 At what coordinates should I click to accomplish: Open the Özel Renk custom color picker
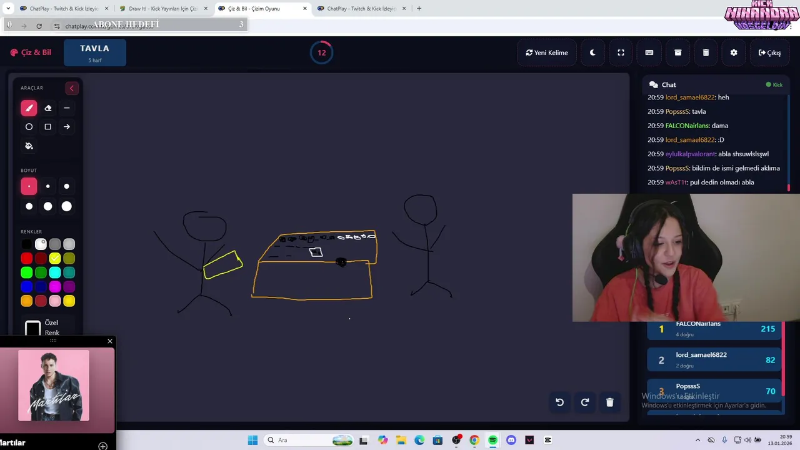33,328
